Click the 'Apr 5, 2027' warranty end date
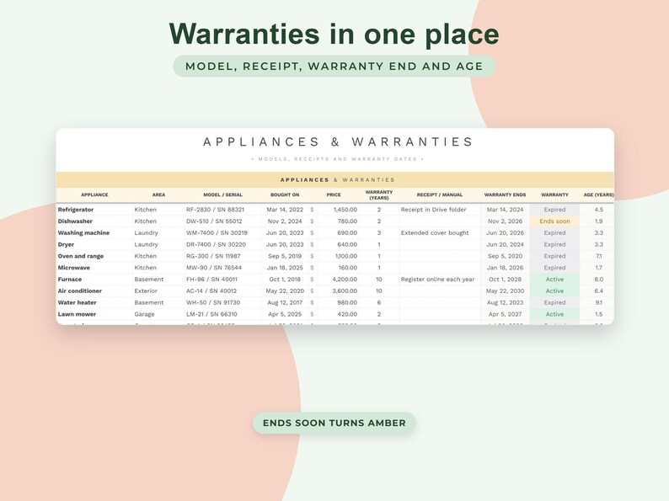Image resolution: width=669 pixels, height=501 pixels. point(505,314)
